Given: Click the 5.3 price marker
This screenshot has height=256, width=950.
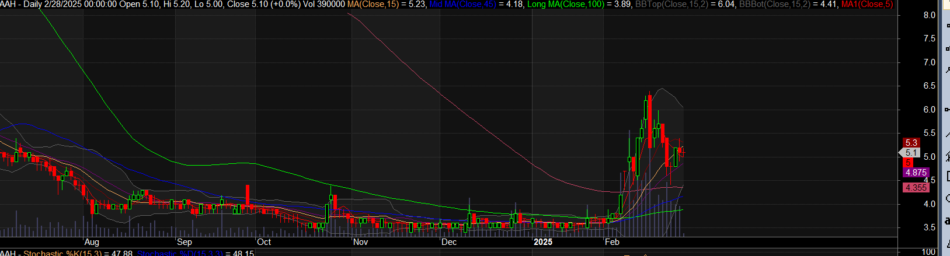Looking at the screenshot, I should click(x=911, y=142).
